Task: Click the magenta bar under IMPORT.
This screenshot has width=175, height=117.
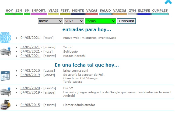Action: pos(39,14)
